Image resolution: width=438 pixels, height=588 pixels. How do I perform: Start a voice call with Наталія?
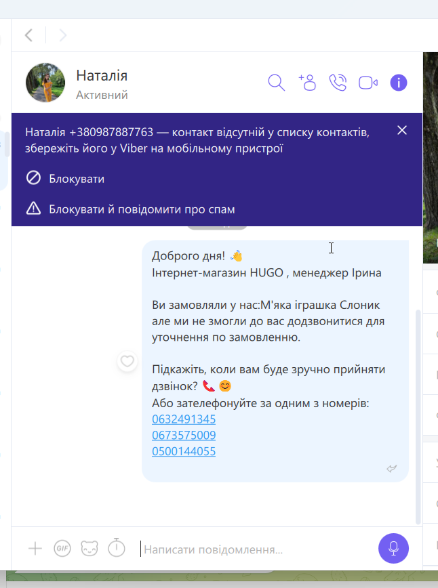tap(338, 83)
